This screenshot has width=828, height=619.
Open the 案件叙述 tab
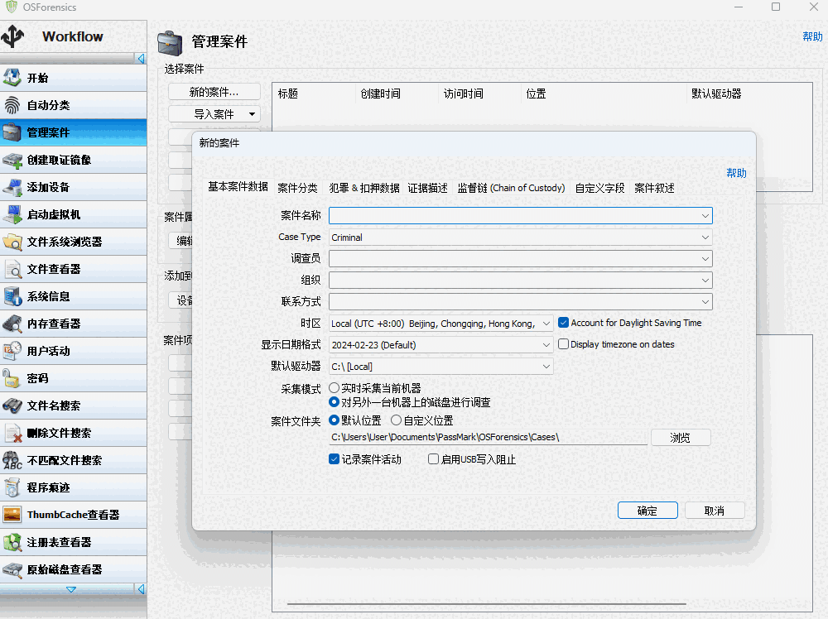[654, 188]
